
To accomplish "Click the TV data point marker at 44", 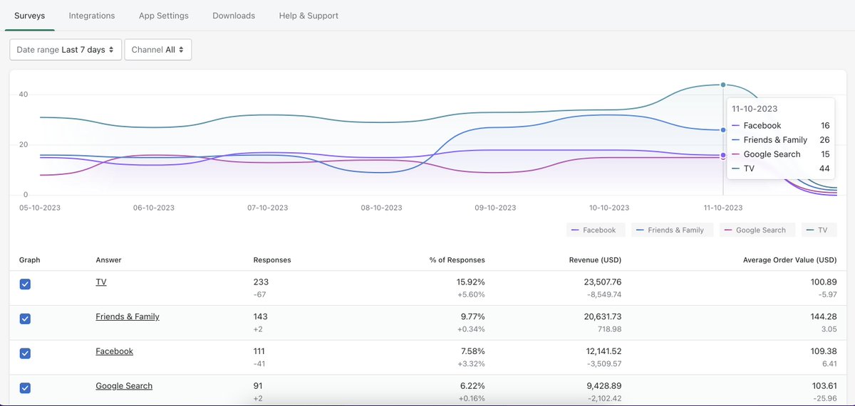I will click(723, 85).
